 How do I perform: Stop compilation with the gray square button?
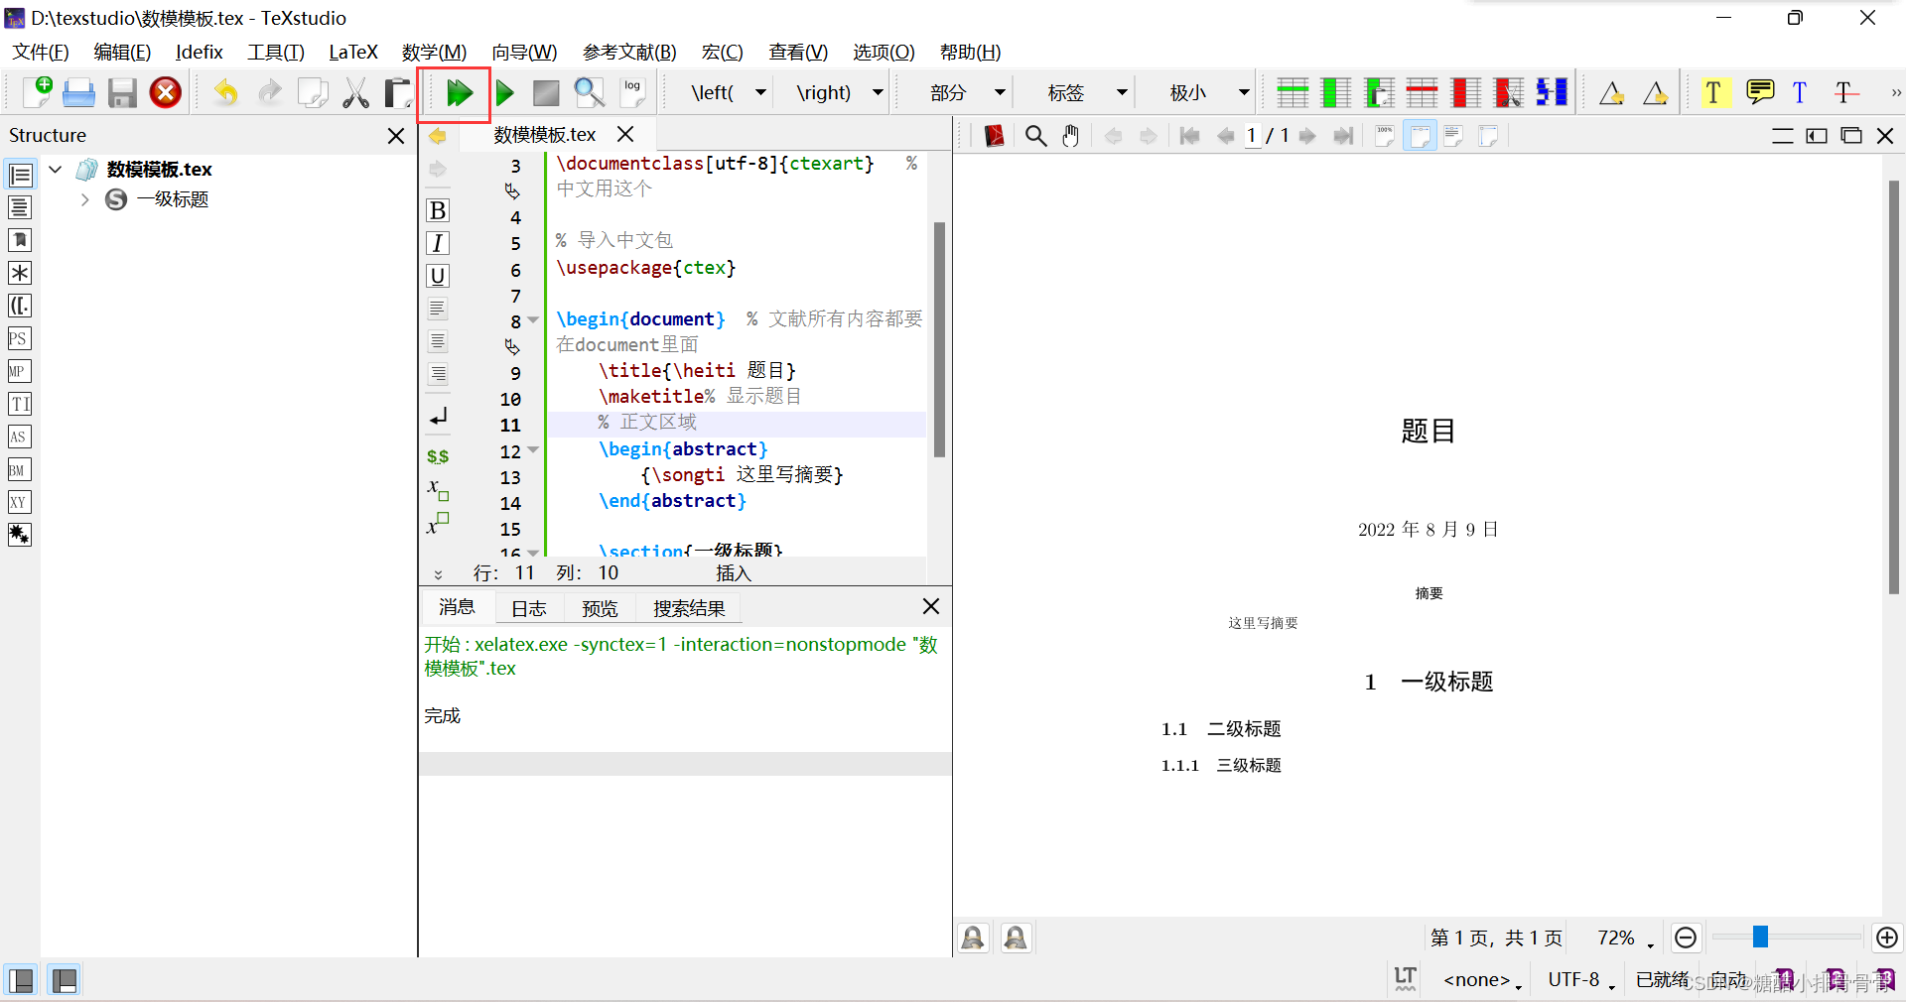click(546, 93)
